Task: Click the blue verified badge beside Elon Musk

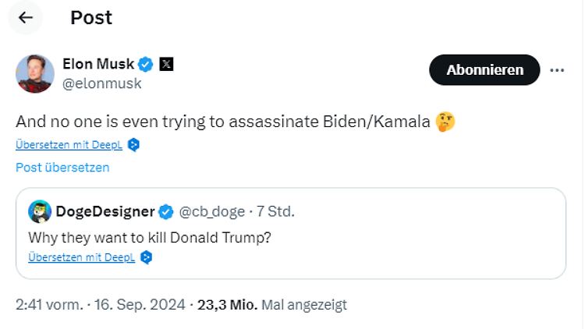Action: (145, 64)
